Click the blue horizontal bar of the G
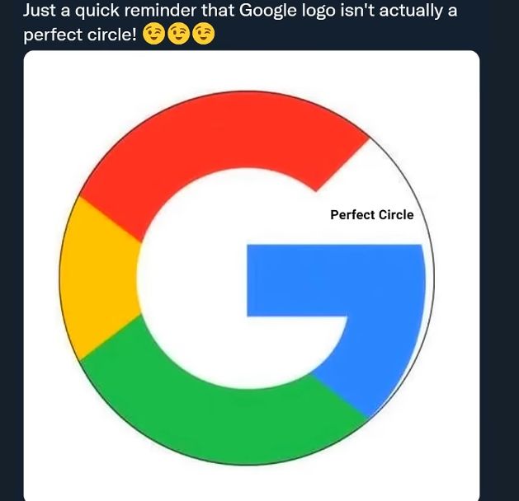Screen dimensions: 519x501 (x=330, y=280)
